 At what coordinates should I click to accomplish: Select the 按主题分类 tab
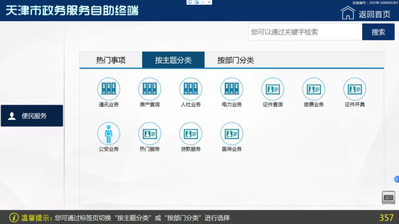click(173, 60)
